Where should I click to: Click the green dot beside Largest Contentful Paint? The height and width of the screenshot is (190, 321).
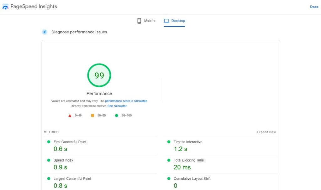click(49, 178)
